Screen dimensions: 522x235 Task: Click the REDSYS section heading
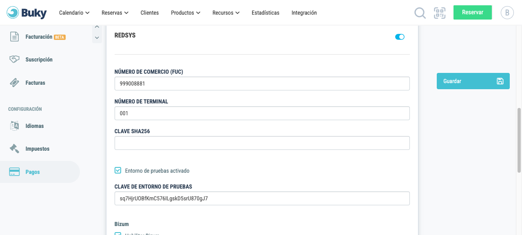point(125,35)
